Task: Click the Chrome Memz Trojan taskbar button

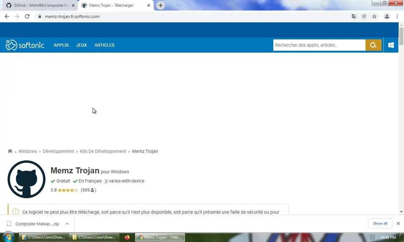Action: (x=160, y=237)
